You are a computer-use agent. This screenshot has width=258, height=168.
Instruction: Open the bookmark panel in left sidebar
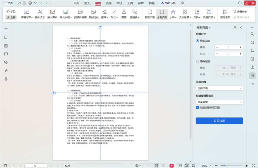pos(6,38)
